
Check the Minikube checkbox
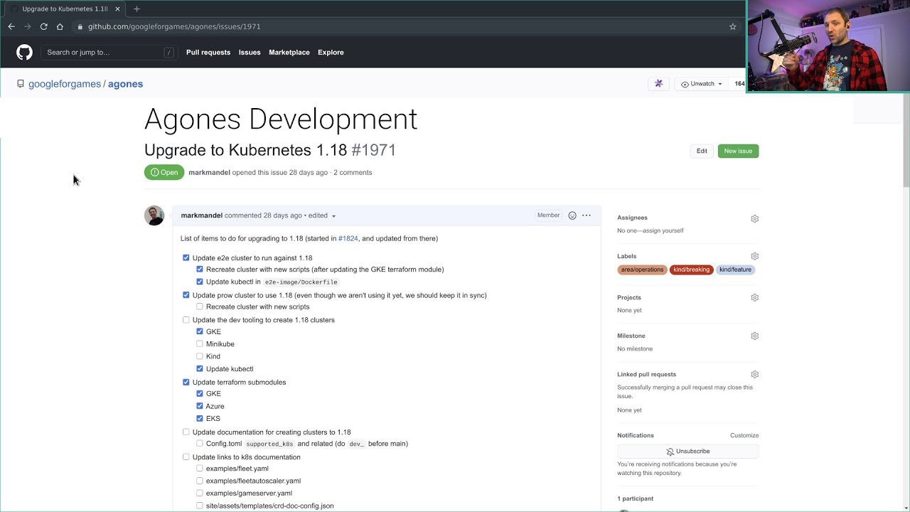click(x=200, y=343)
